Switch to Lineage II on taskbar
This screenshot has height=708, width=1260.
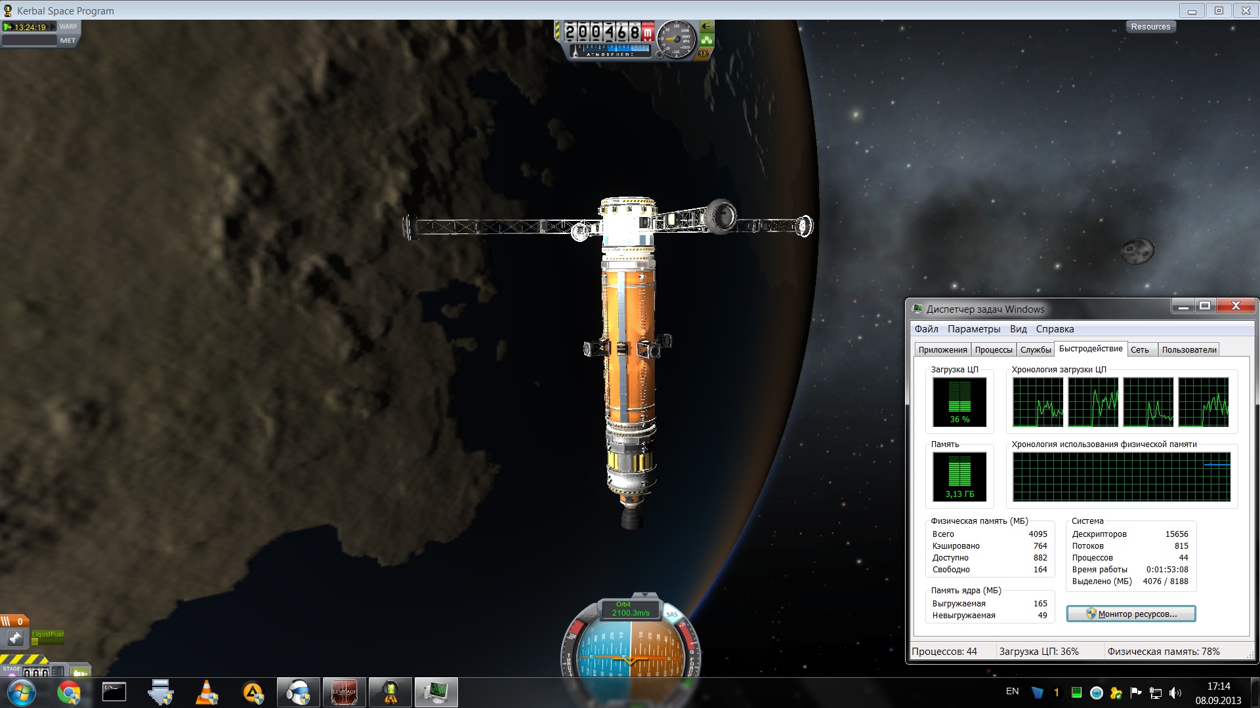[345, 692]
